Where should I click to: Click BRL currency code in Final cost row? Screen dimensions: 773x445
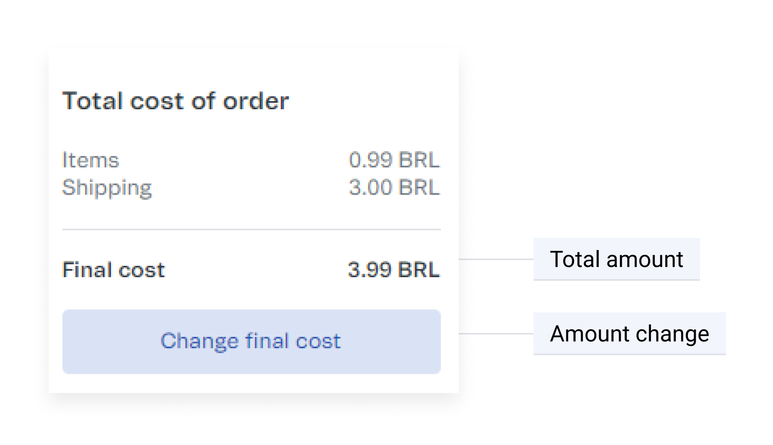(x=419, y=270)
